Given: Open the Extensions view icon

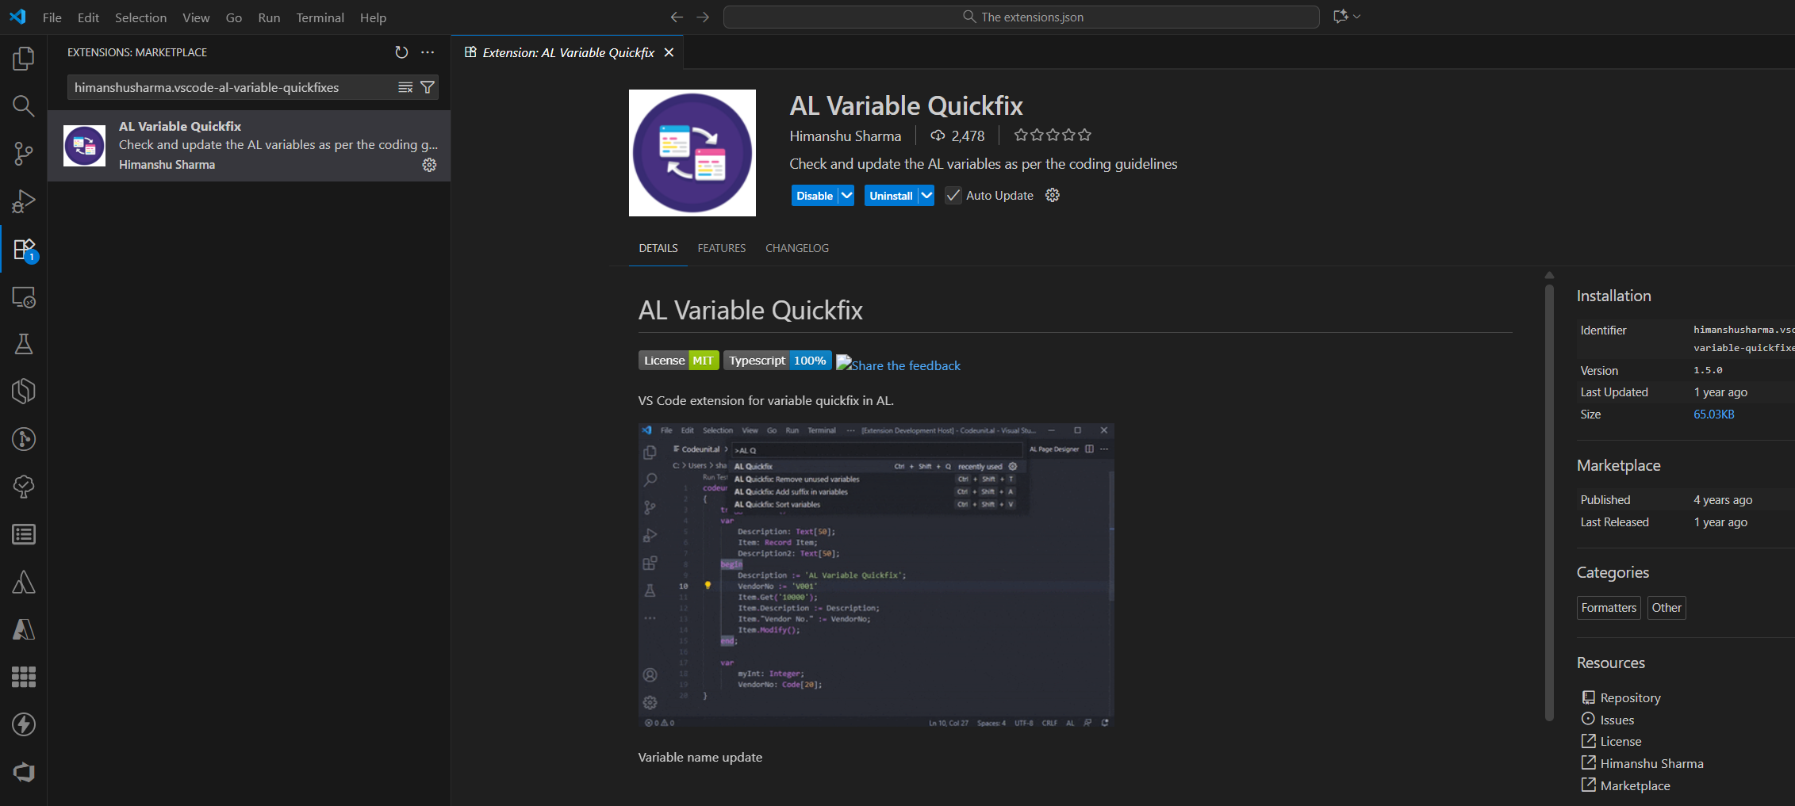Looking at the screenshot, I should [24, 250].
